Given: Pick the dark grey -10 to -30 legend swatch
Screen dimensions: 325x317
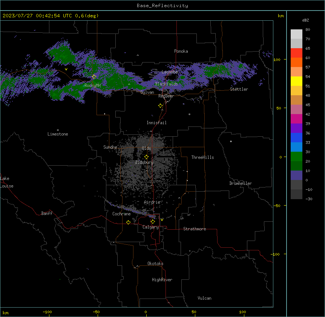Looking at the screenshot, I should tap(296, 194).
